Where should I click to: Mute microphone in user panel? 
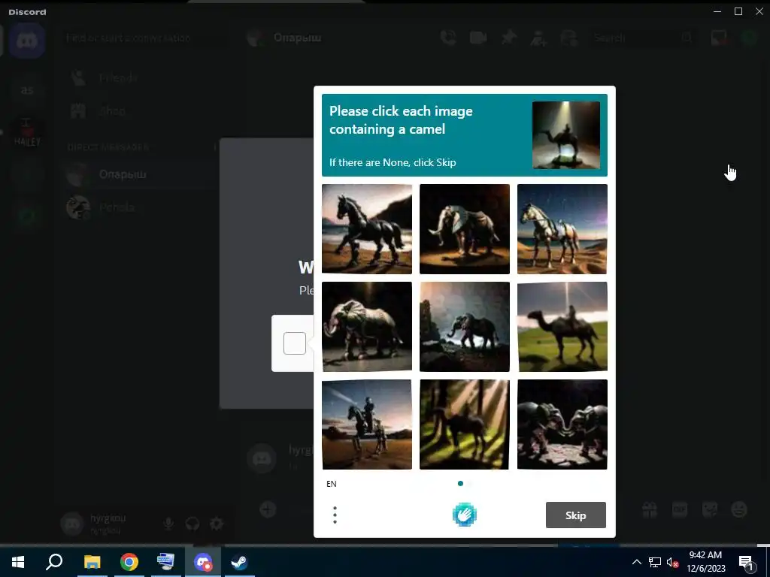168,524
